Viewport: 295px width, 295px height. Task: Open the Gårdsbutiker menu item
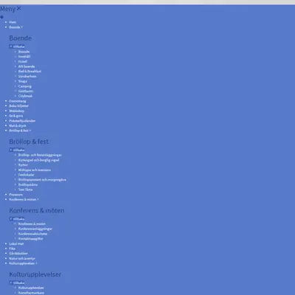pyautogui.click(x=18, y=254)
